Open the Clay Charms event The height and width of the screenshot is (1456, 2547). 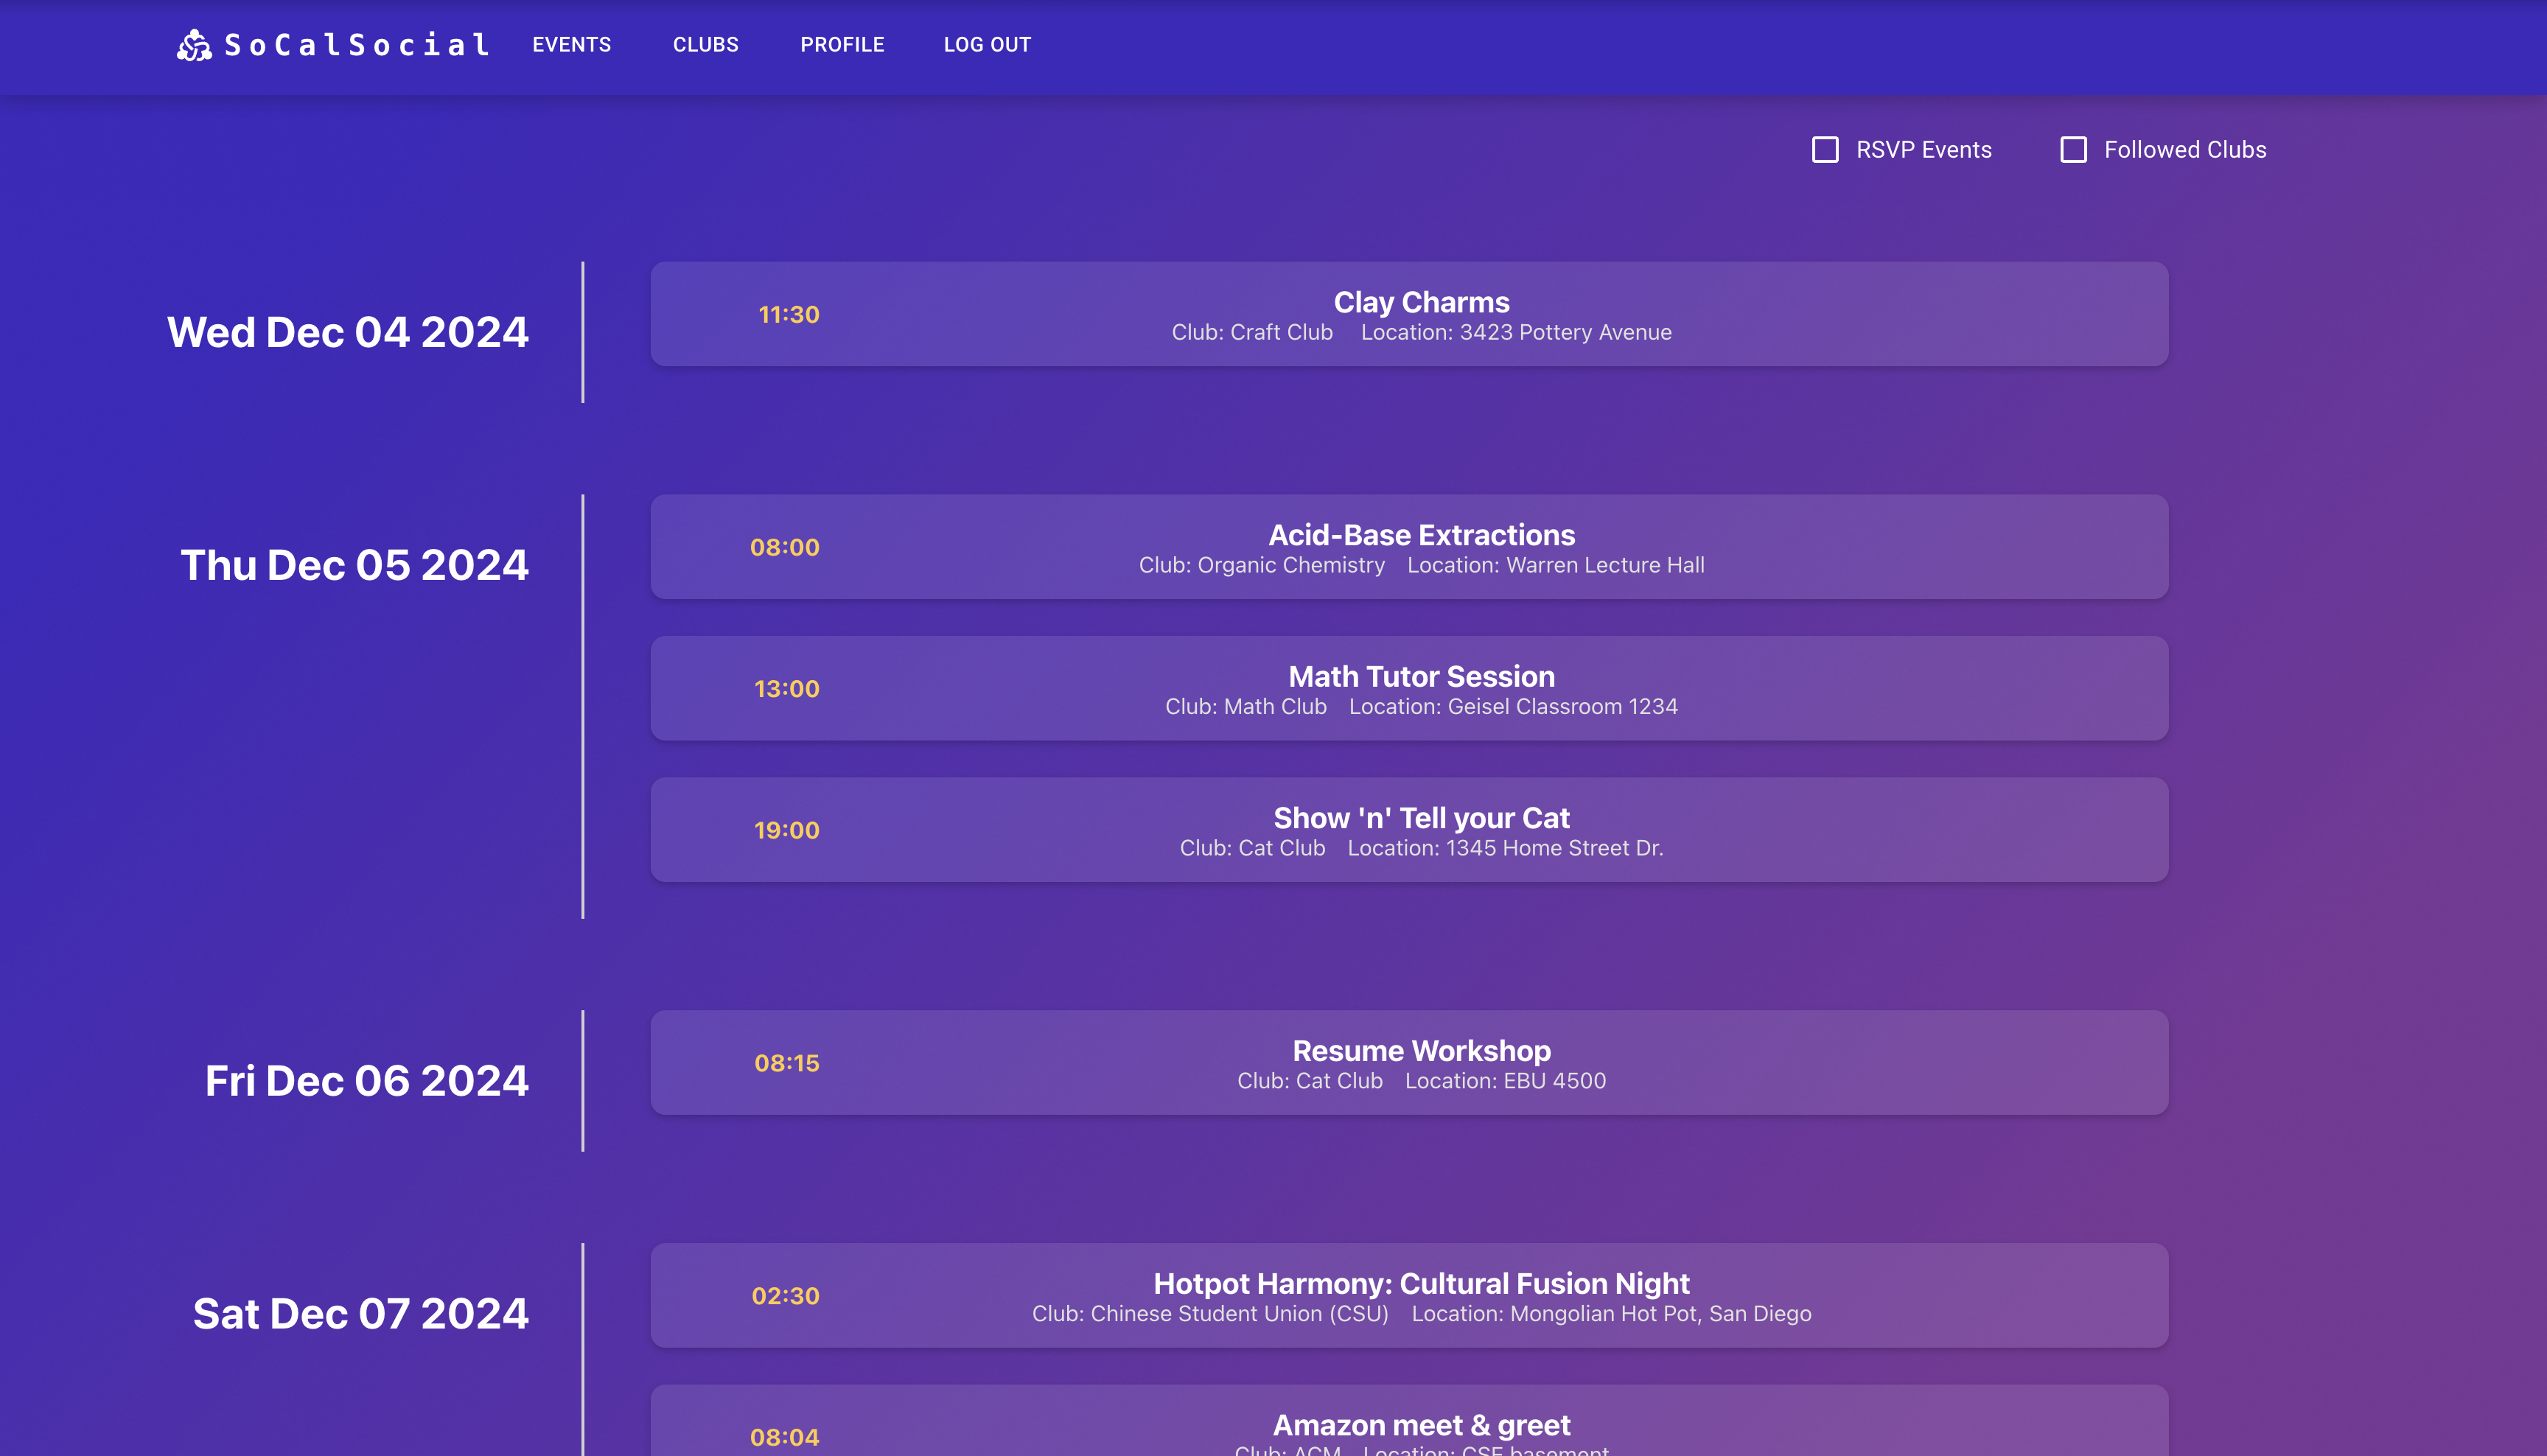[x=1410, y=314]
